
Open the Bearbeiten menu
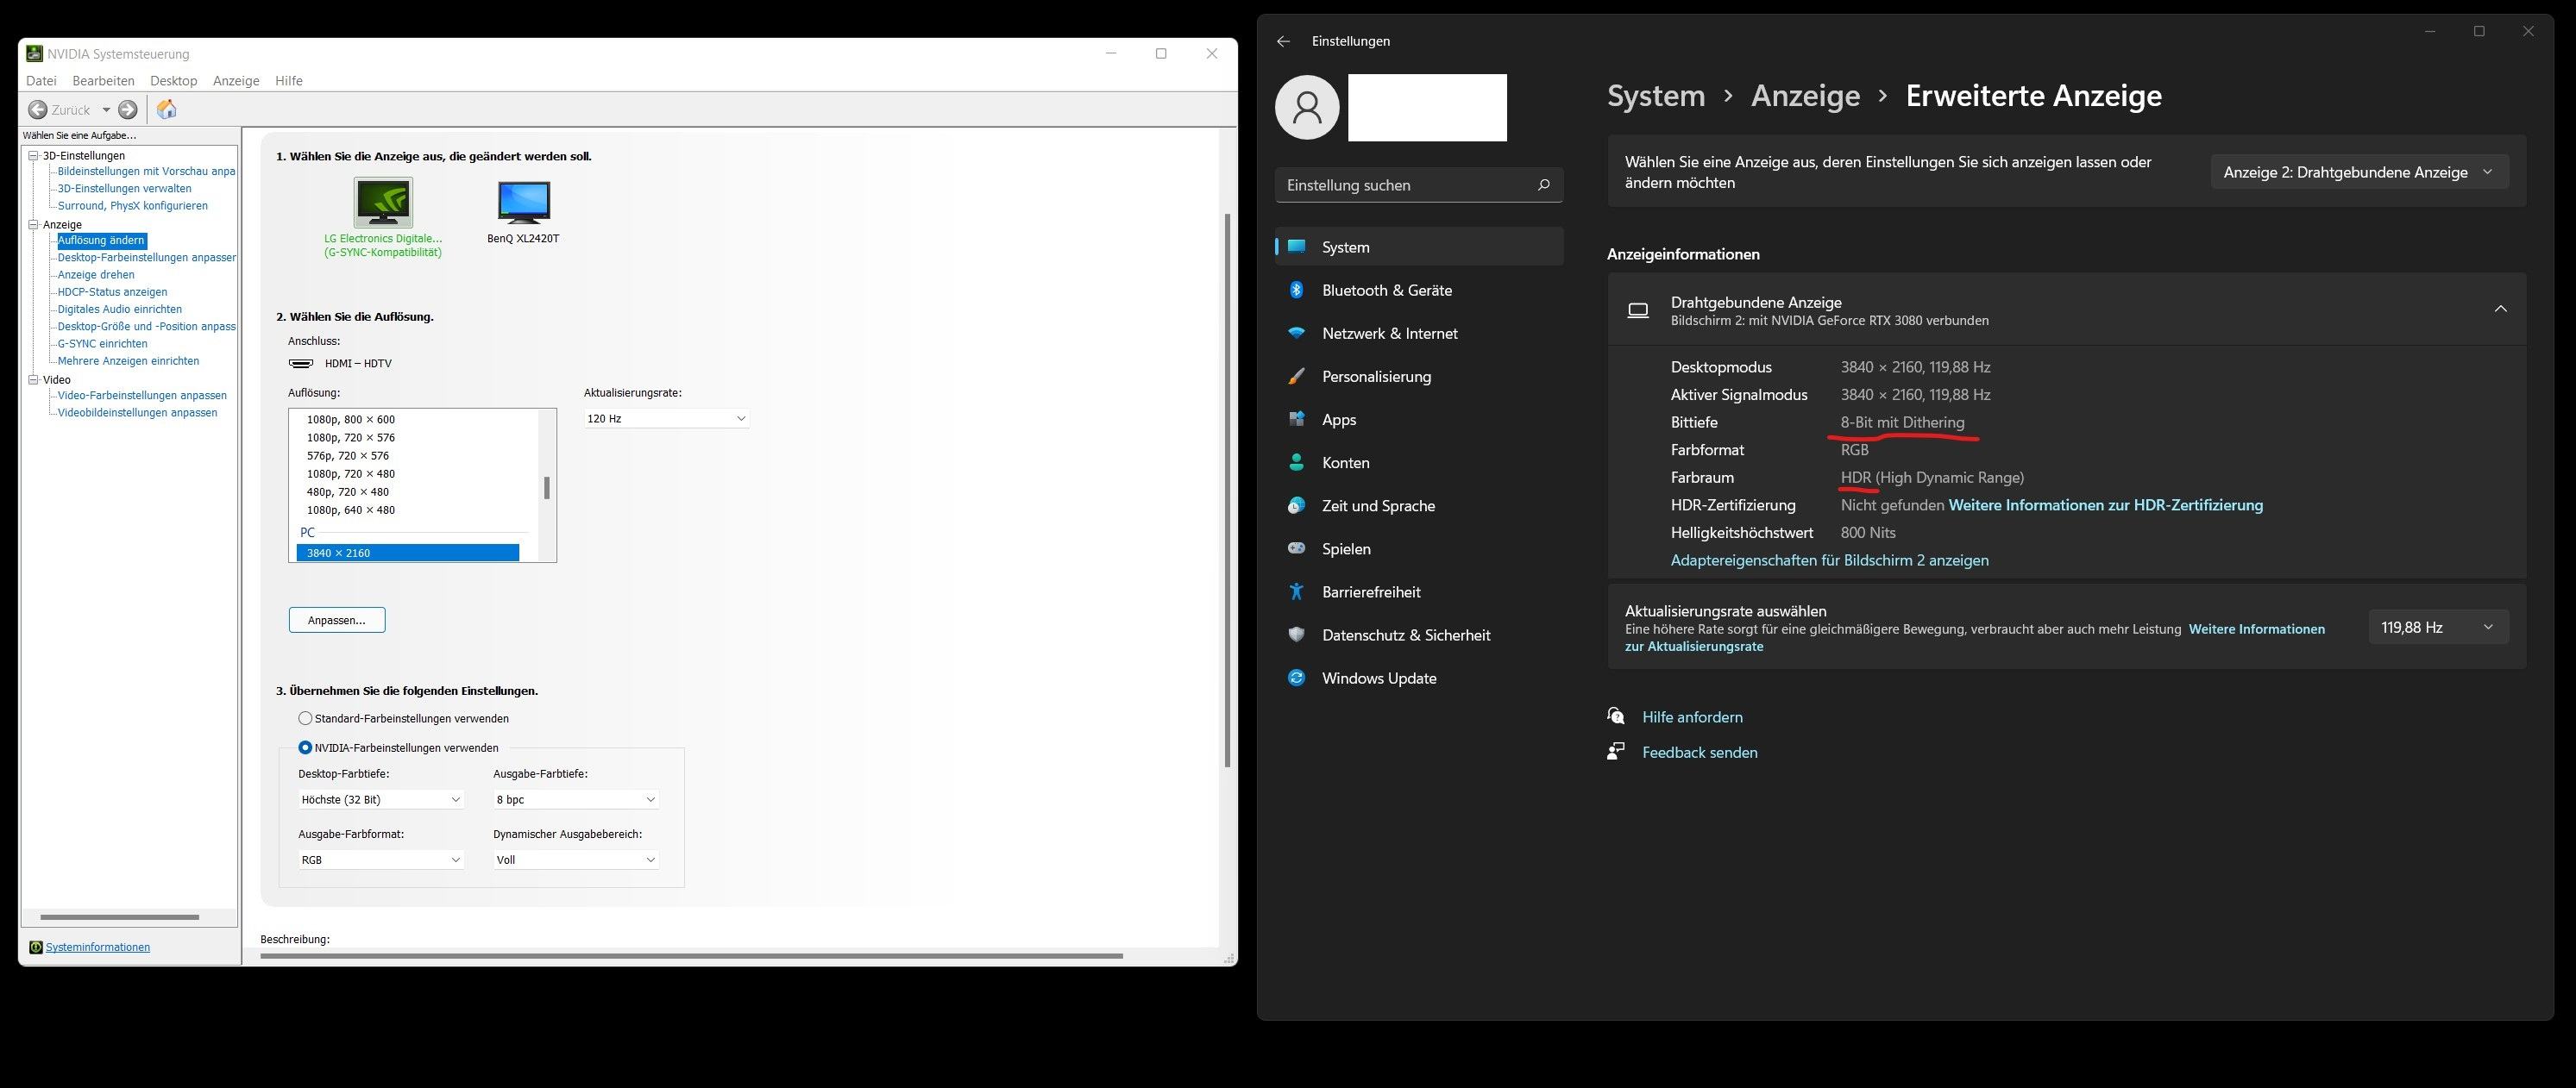[103, 81]
